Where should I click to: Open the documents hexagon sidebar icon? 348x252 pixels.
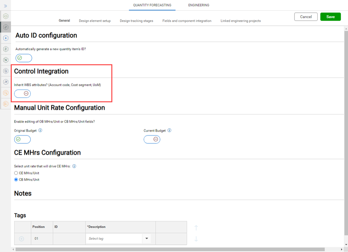click(6, 71)
